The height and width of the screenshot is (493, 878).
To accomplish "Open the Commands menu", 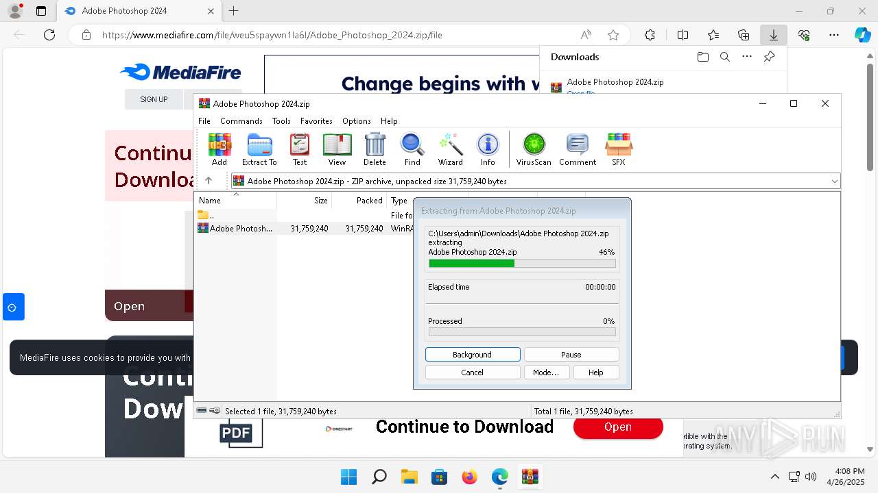I will pyautogui.click(x=241, y=121).
